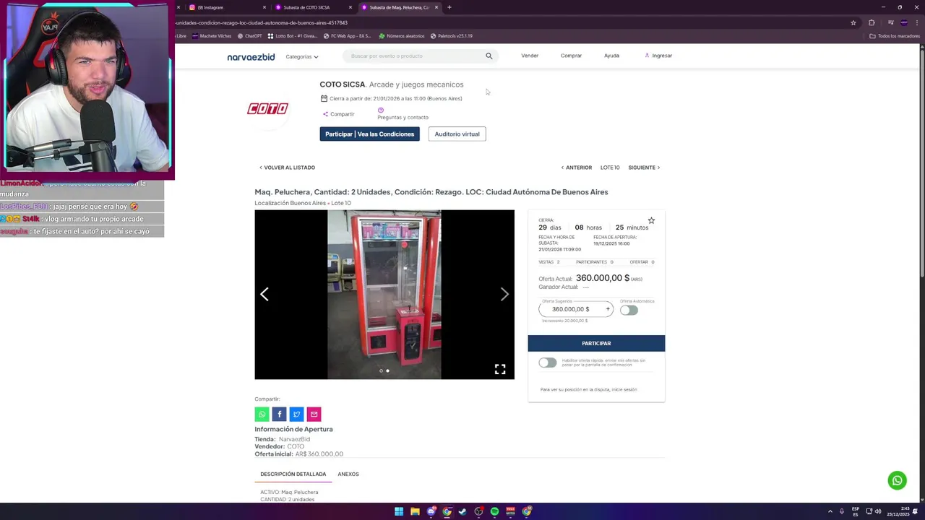Open the Paletools v25.1.19 bookmark
The width and height of the screenshot is (925, 520).
coord(452,36)
